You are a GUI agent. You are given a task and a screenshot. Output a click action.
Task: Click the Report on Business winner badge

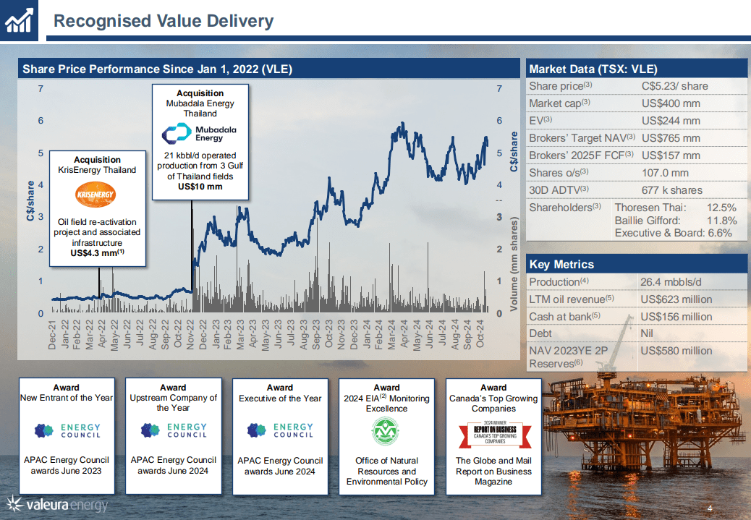point(493,432)
